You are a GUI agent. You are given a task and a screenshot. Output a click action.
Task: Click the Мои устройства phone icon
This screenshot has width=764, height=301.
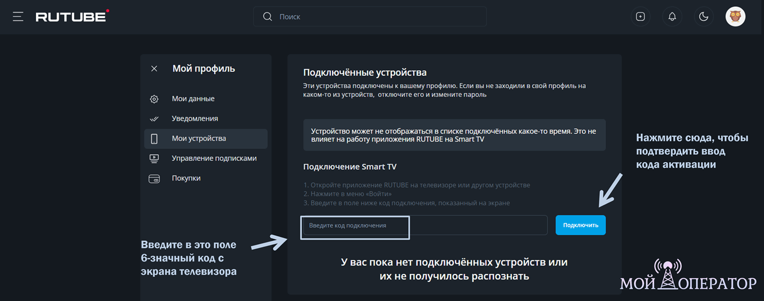pos(154,138)
